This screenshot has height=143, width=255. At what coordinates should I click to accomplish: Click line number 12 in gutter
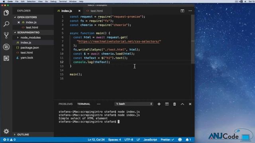(62, 62)
